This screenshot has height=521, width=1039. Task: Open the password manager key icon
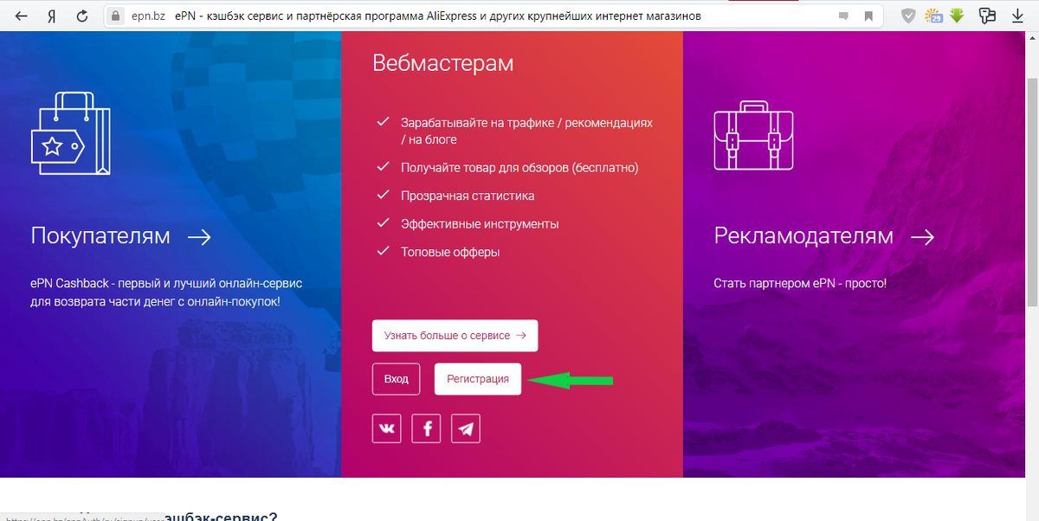988,16
